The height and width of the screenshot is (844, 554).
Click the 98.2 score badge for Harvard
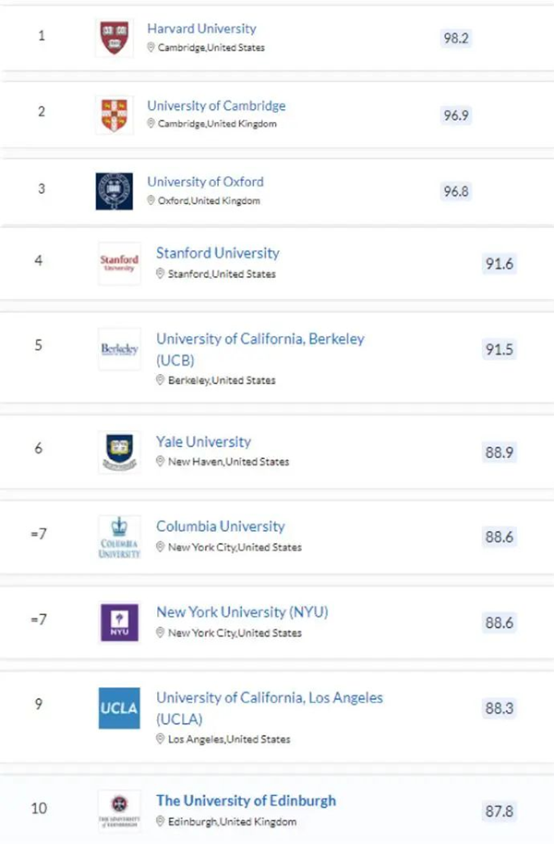tap(456, 38)
